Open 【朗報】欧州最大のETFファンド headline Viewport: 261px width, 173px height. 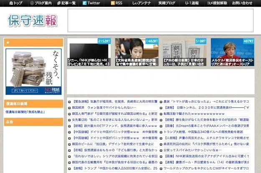[115, 126]
